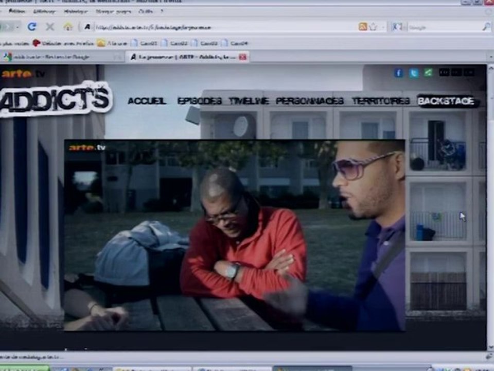Go to the Home page icon
The height and width of the screenshot is (371, 494).
pos(68,26)
